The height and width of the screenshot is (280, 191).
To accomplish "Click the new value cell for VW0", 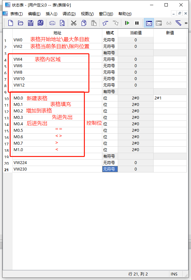I will (170, 40).
